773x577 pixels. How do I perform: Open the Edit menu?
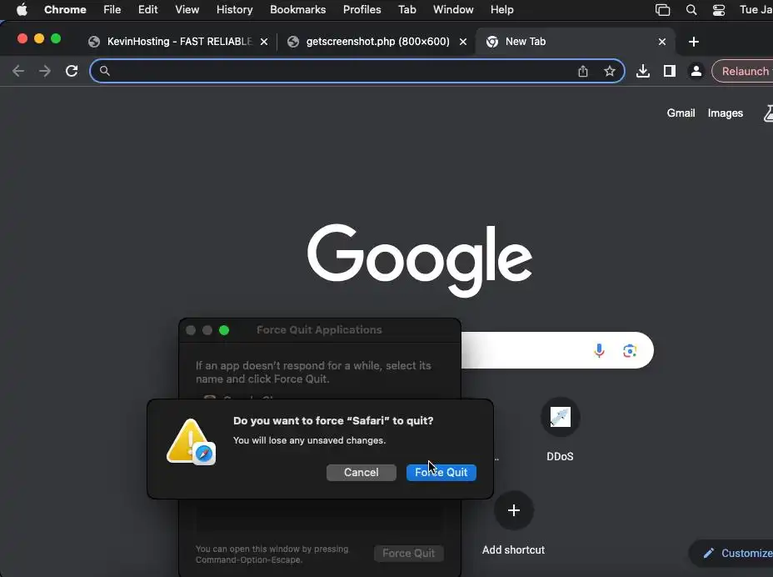coord(148,9)
